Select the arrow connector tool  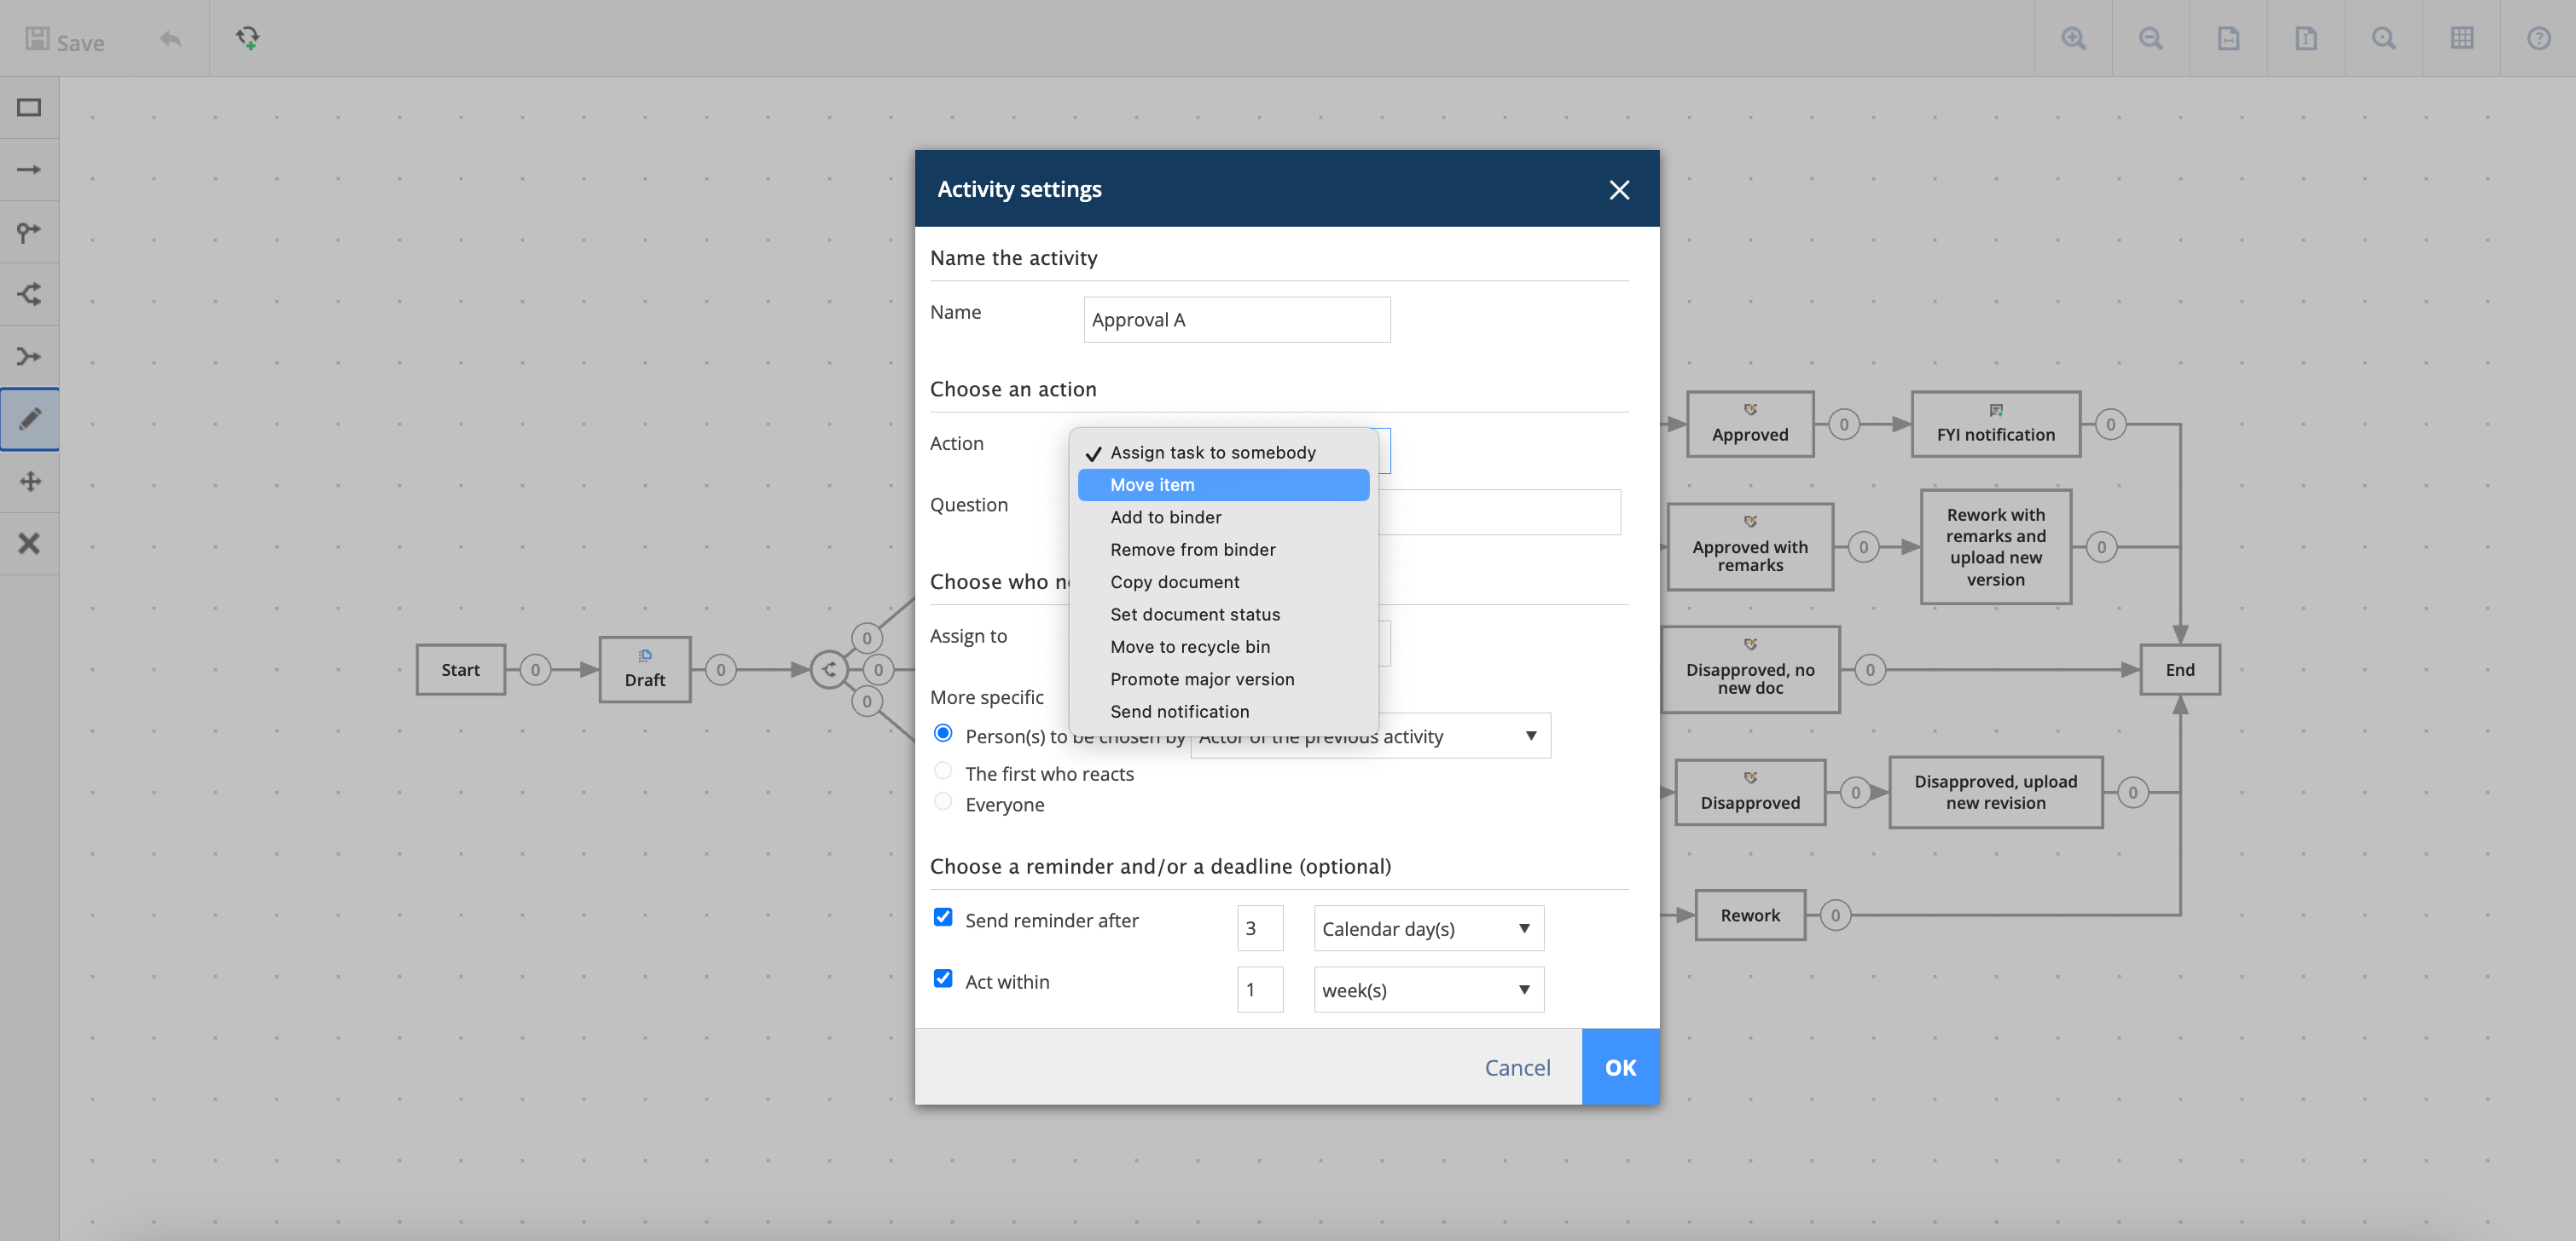[x=29, y=170]
